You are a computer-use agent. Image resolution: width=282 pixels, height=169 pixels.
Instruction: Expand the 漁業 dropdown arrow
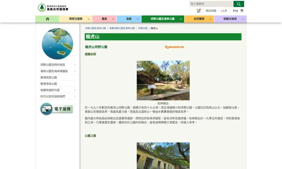point(137,19)
